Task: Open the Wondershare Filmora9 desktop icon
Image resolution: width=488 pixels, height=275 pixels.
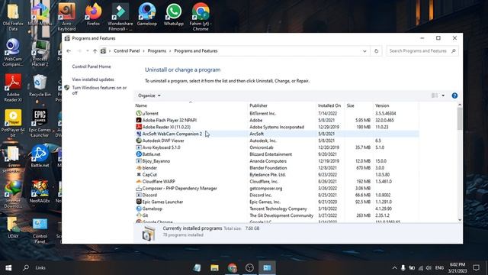Action: coord(120,17)
